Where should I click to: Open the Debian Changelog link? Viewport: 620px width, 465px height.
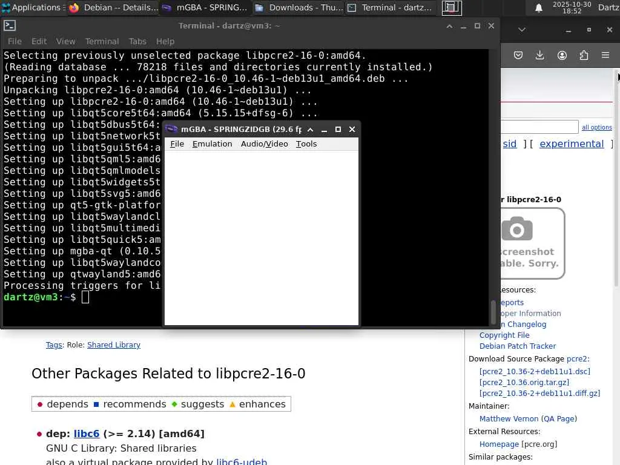tap(524, 325)
